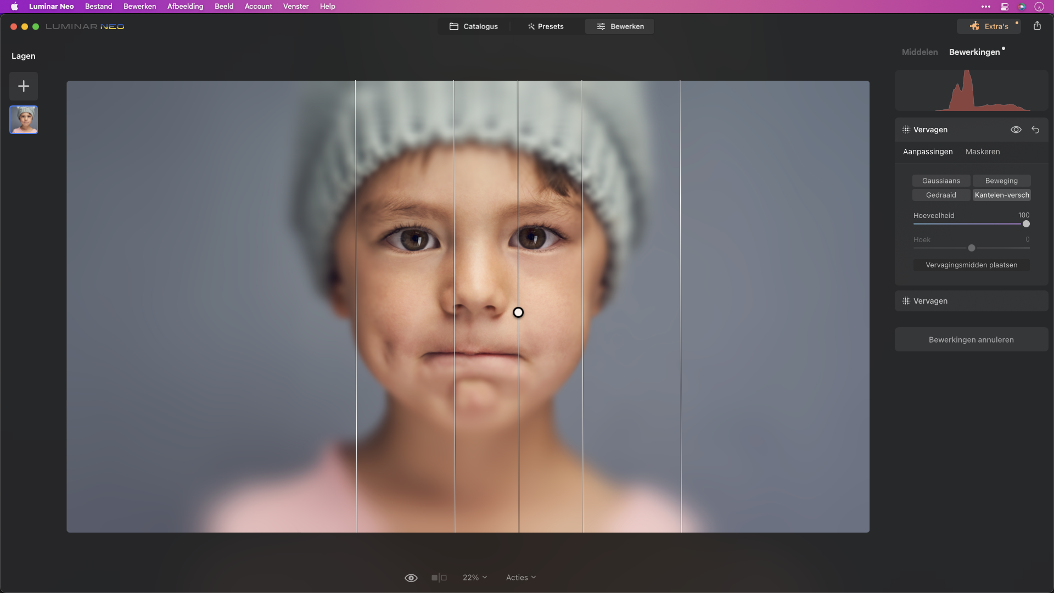Click the Gedraaid blur type icon
This screenshot has height=593, width=1054.
tap(941, 195)
